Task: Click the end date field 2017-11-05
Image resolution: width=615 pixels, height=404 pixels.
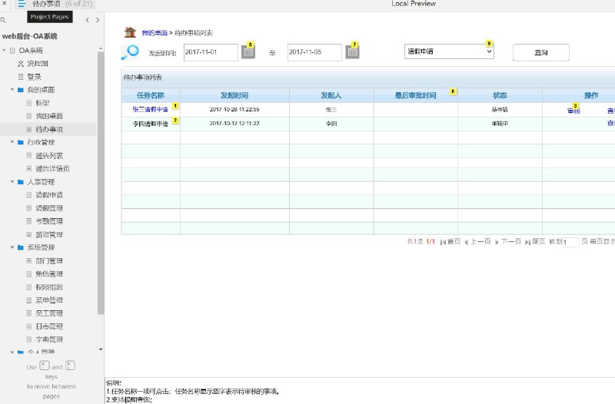Action: [x=314, y=52]
